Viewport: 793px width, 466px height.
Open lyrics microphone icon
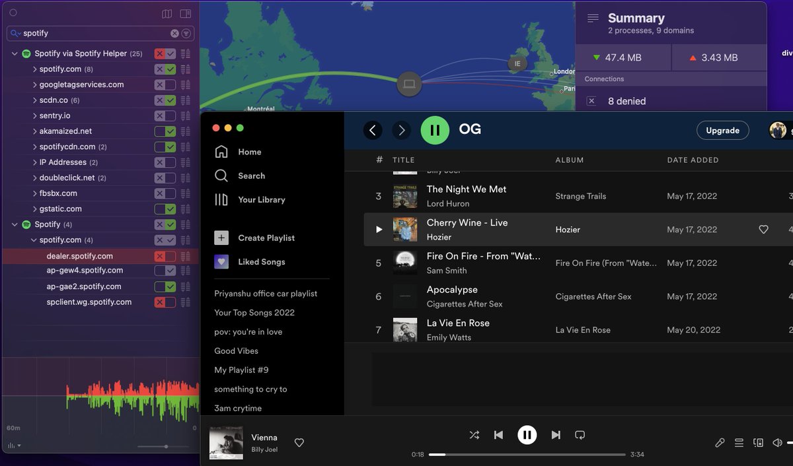pyautogui.click(x=720, y=443)
